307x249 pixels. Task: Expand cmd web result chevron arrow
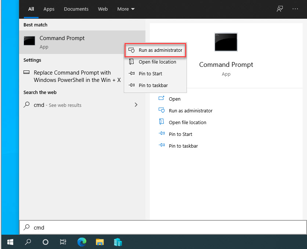pos(136,105)
